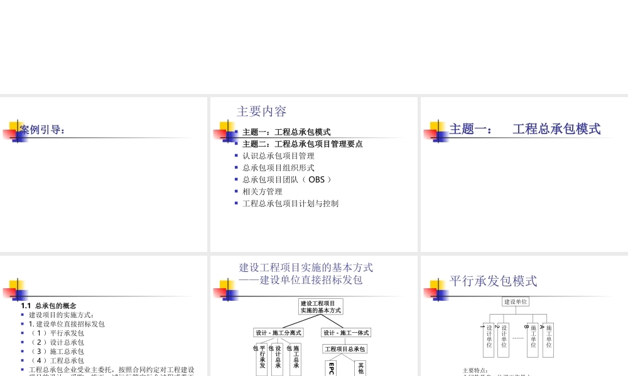Click the '设计 - 施工一体式' diagram box
Screen dimensions: 628x376
click(346, 332)
